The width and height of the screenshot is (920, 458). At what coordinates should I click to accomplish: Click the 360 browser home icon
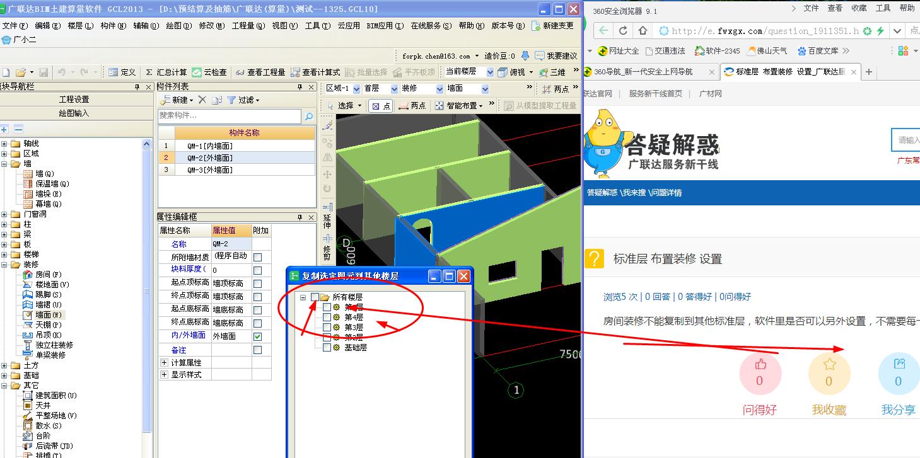coord(643,30)
